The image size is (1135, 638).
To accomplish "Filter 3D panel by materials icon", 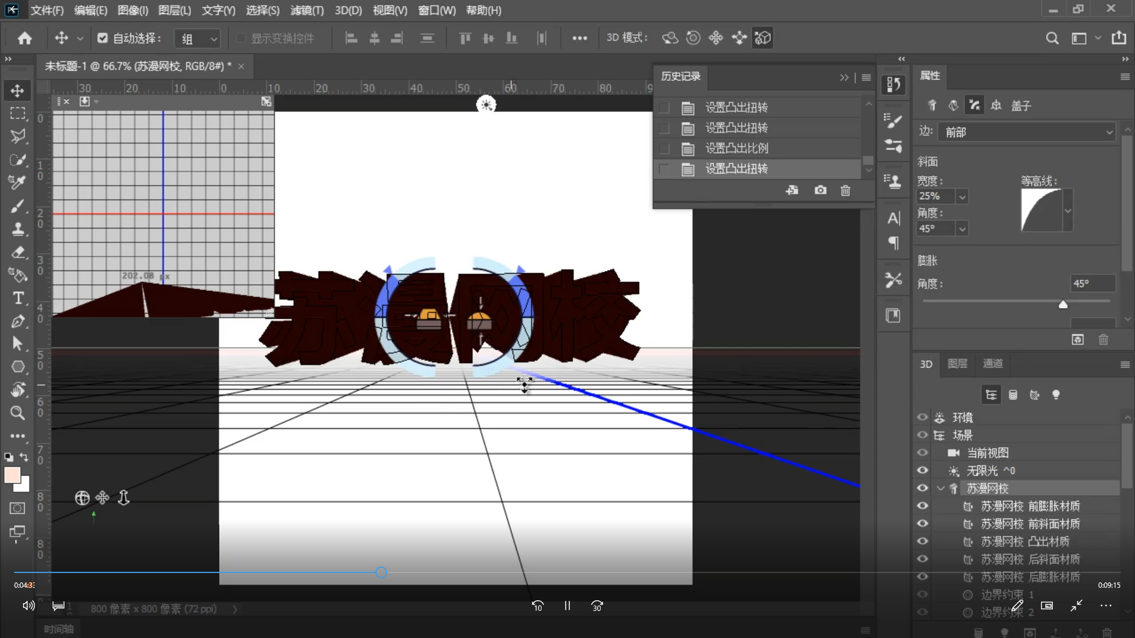I will [1035, 395].
